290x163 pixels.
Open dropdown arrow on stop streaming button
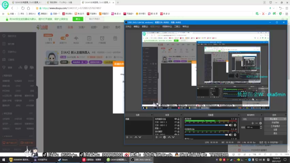pyautogui.click(x=285, y=119)
